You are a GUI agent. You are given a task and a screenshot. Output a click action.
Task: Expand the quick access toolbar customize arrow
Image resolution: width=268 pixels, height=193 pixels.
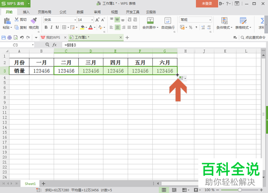tap(36, 37)
